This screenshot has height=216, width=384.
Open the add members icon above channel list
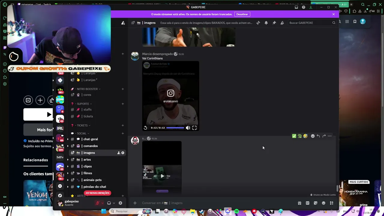pyautogui.click(x=123, y=23)
